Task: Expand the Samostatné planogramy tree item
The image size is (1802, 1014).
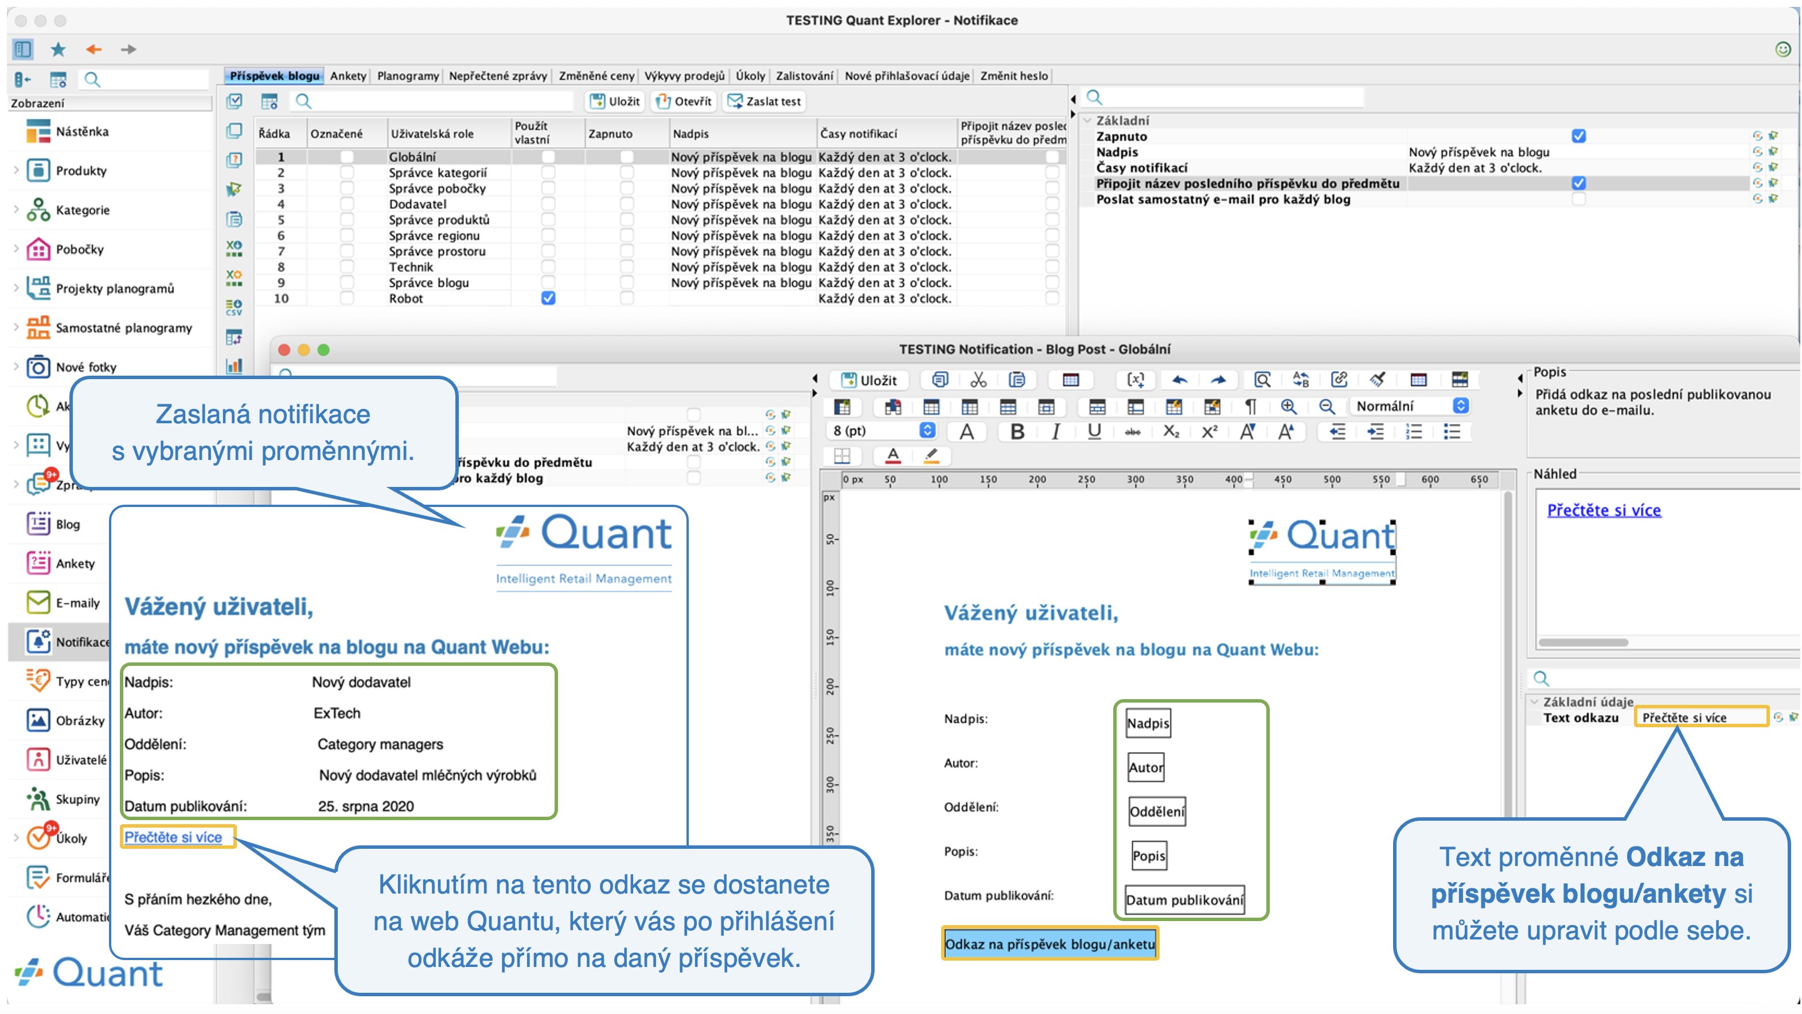Action: [x=16, y=327]
